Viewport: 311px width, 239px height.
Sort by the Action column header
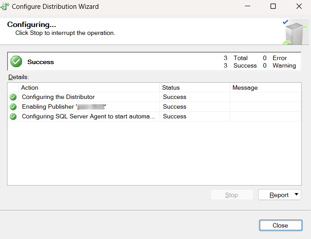tap(88, 87)
